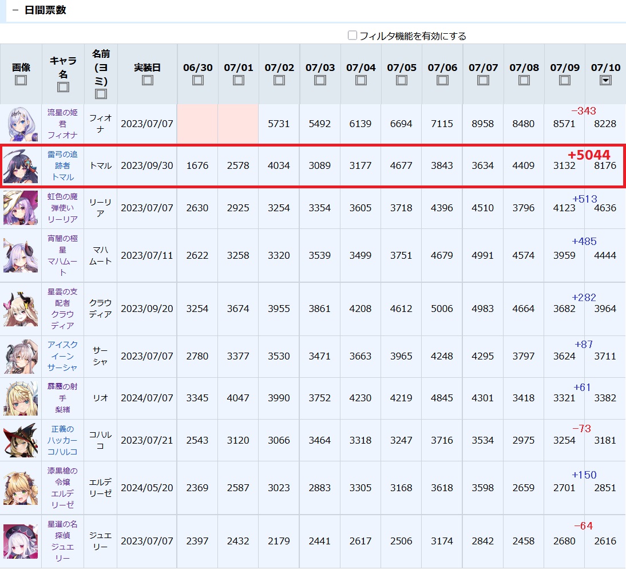Open the 虹色の魔弾使いリーリア character link

tap(62, 208)
